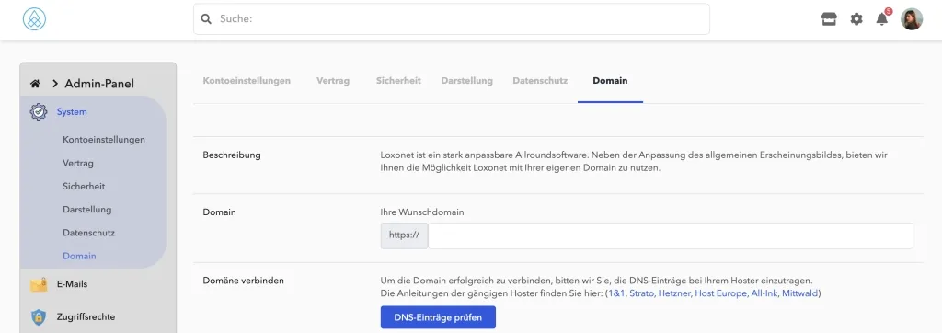Switch to the Darstellung tab

(x=466, y=81)
